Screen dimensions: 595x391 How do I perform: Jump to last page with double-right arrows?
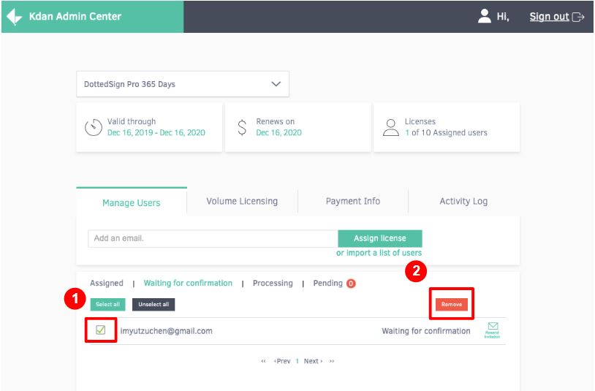[332, 361]
